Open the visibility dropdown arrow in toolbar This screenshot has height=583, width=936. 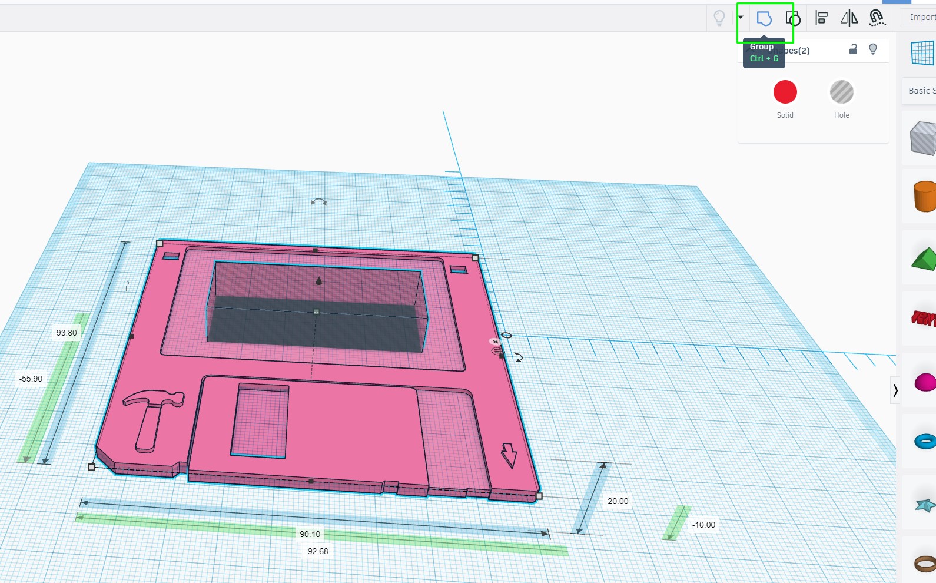click(741, 17)
